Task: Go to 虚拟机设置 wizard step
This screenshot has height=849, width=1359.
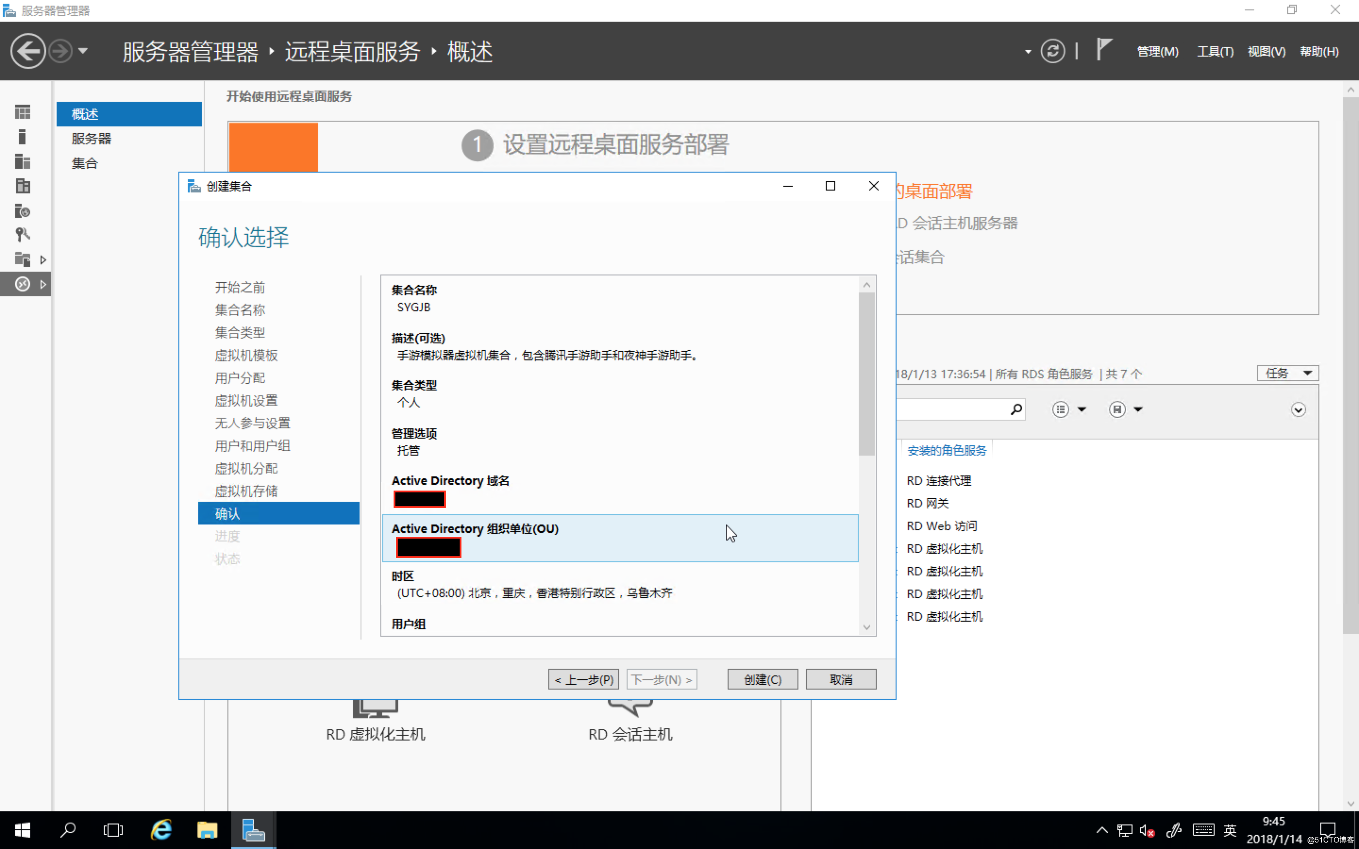Action: (246, 400)
